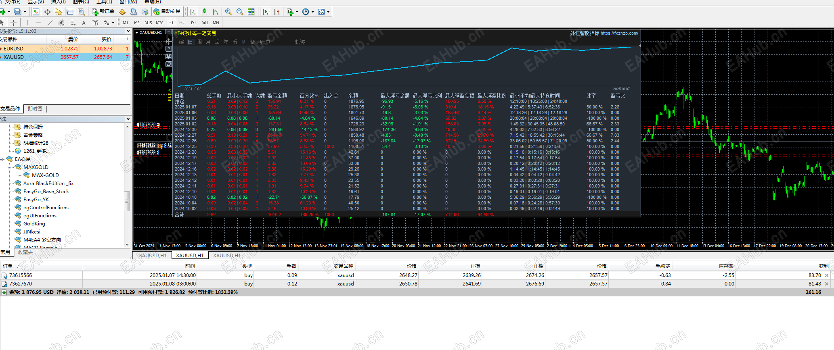Screen dimensions: 834x350
Task: Select the crosshair cursor tool
Action: click(x=13, y=23)
